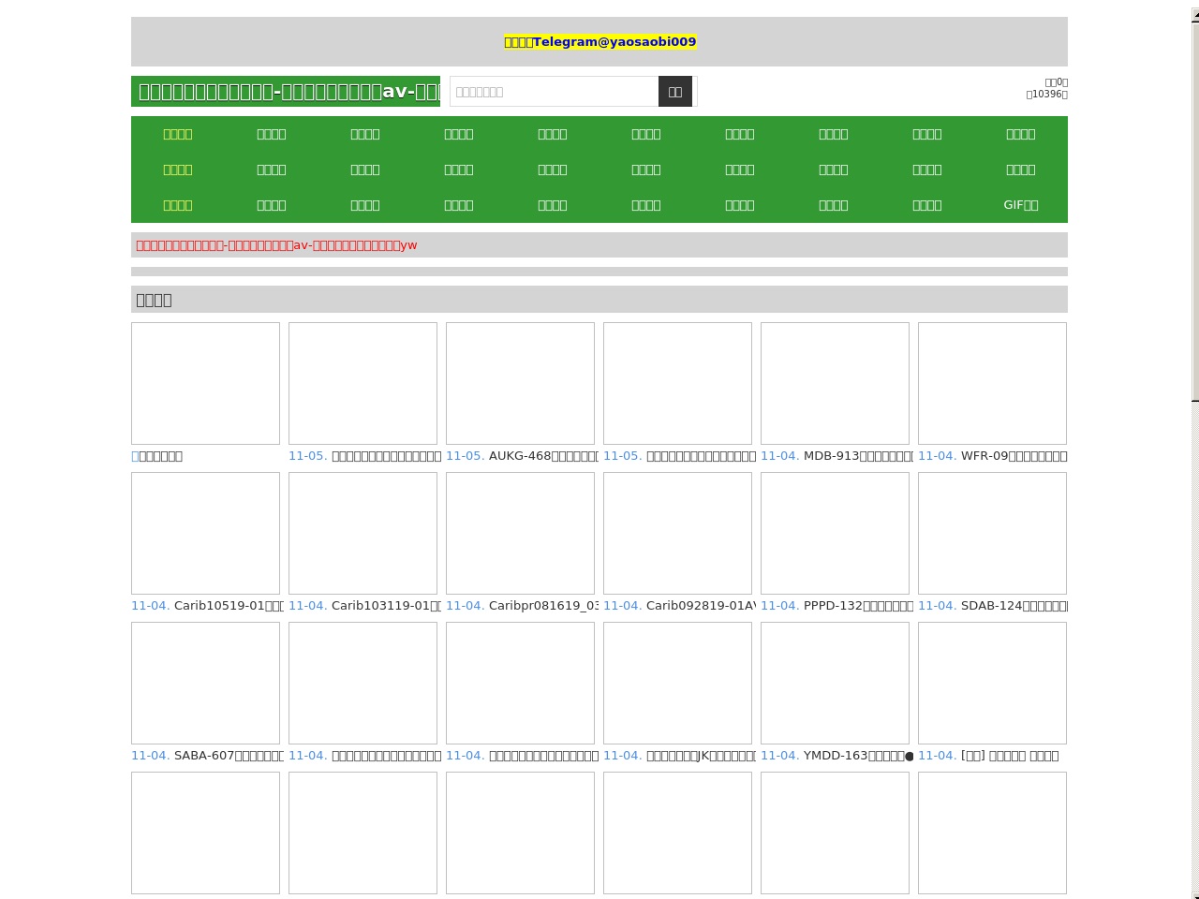Click the Telegram @yaosaobi009 banner link
Image resolution: width=1199 pixels, height=899 pixels.
click(599, 42)
